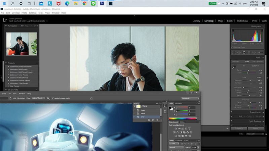Add Vibrance adjustment in Photoshop

point(189,129)
